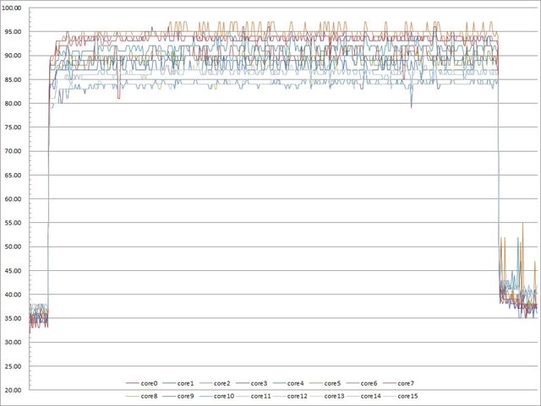Click the core10 legend entry
This screenshot has height=406, width=541.
(x=223, y=395)
